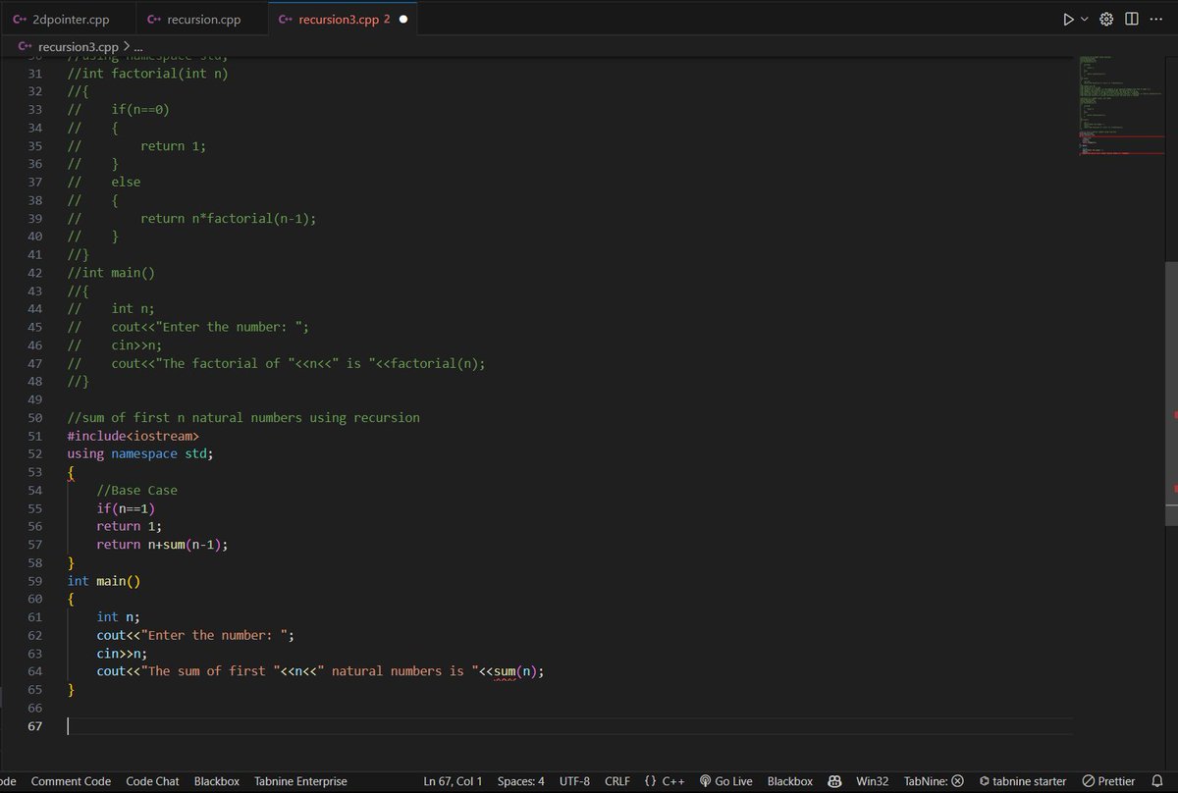Screen dimensions: 1178x793
Task: Place cursor on empty line 67
Action: [569, 725]
